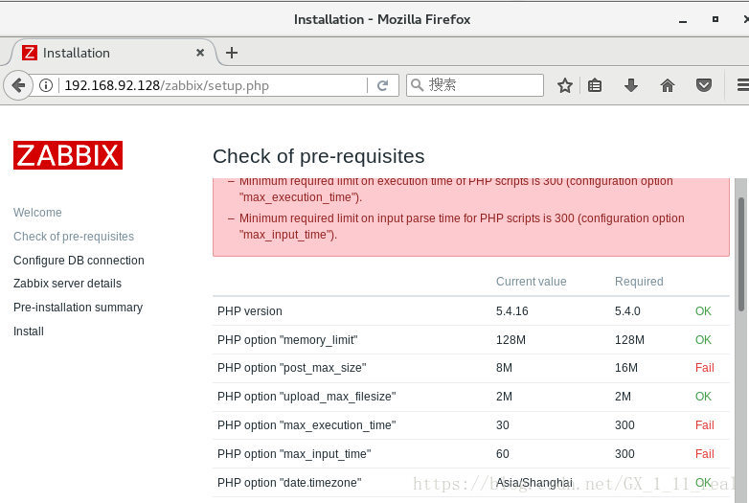The width and height of the screenshot is (749, 503).
Task: Save page to Pocket icon
Action: tap(704, 85)
